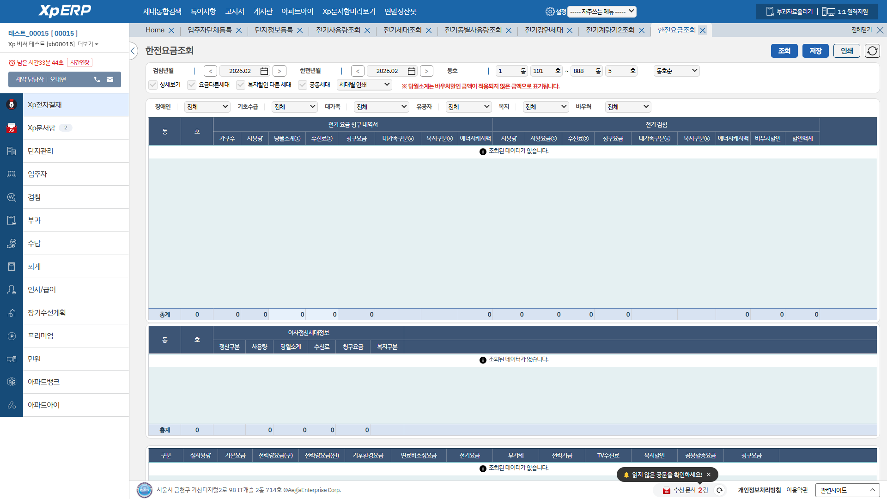The width and height of the screenshot is (887, 499).
Task: Click the mail icon for contract manager
Action: tap(110, 79)
